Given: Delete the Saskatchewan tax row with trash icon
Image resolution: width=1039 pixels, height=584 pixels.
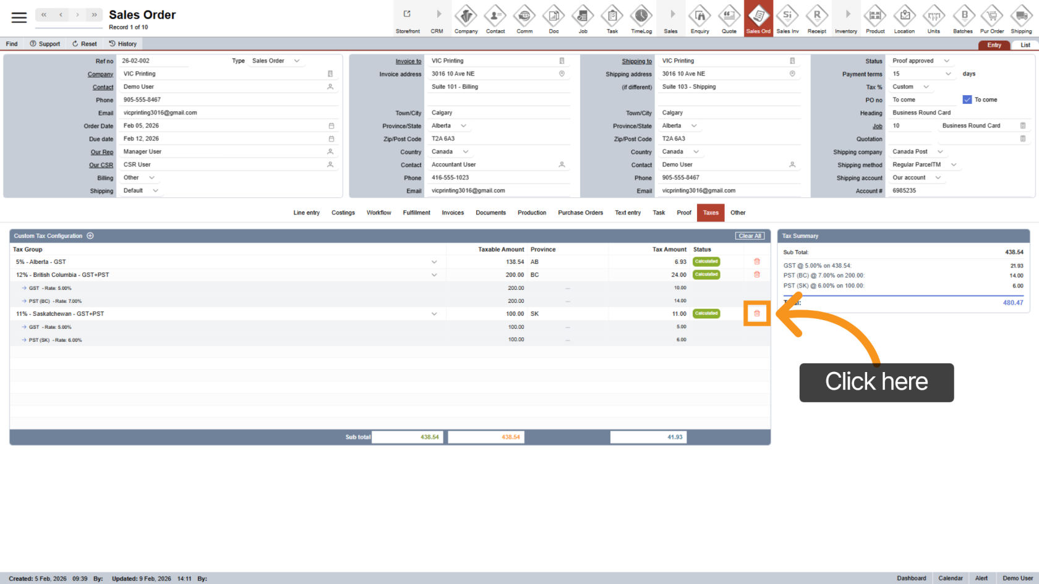Looking at the screenshot, I should [756, 314].
